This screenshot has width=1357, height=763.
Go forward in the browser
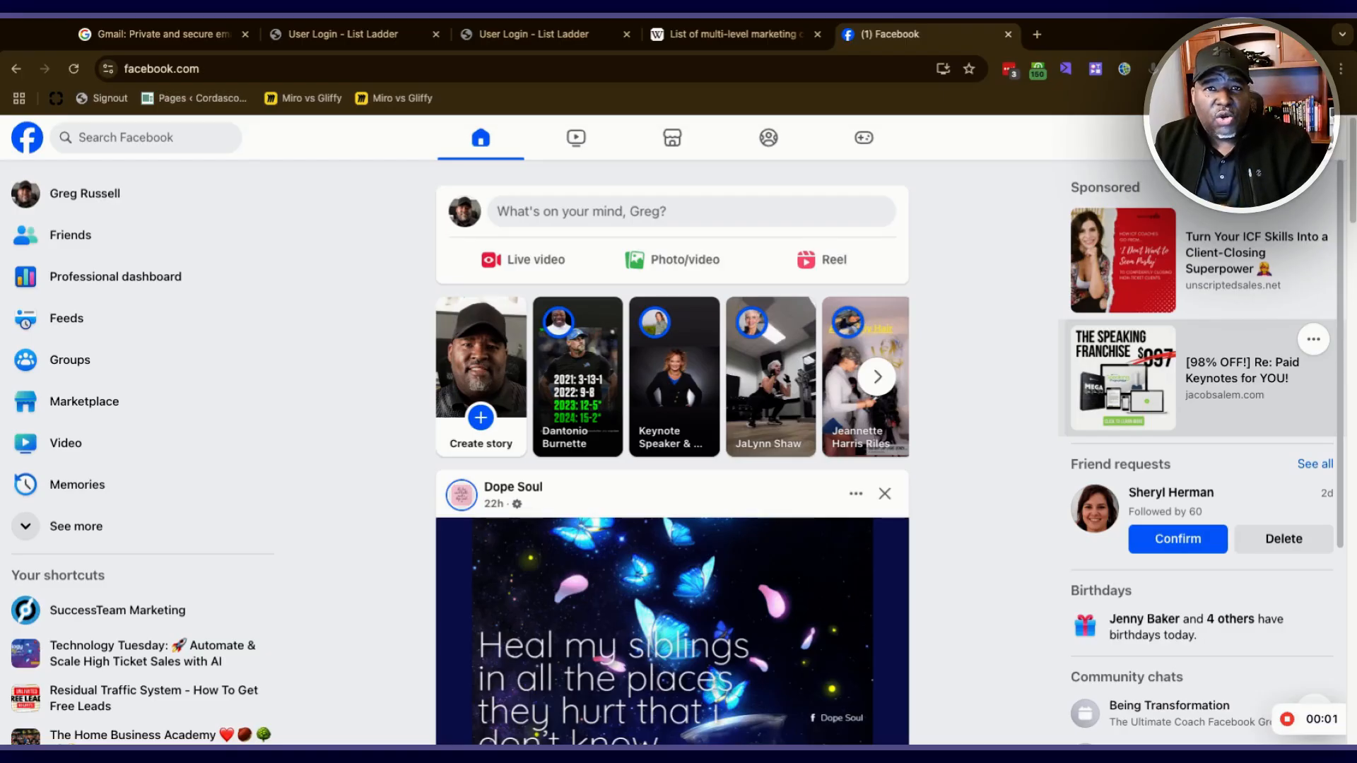[45, 69]
